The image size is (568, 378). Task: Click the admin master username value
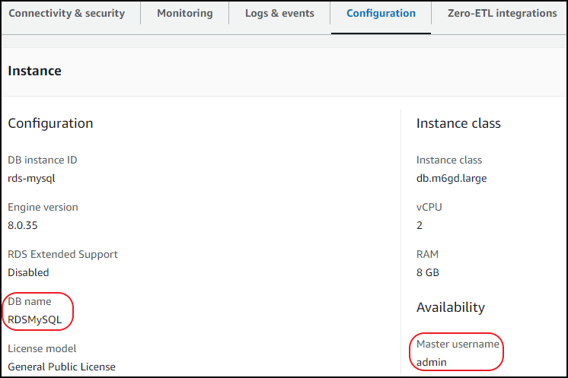tap(432, 362)
